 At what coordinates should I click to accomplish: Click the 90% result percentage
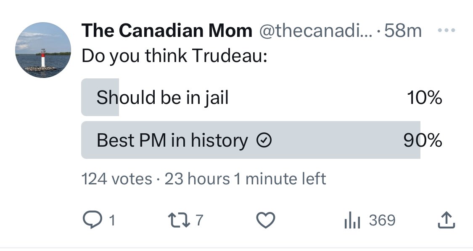423,140
